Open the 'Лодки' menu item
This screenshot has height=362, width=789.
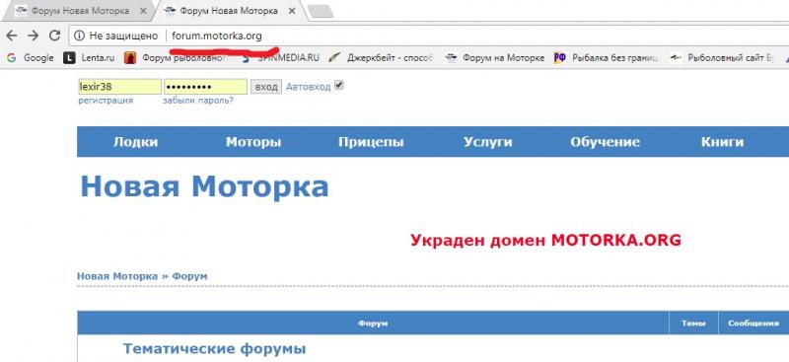pos(135,142)
